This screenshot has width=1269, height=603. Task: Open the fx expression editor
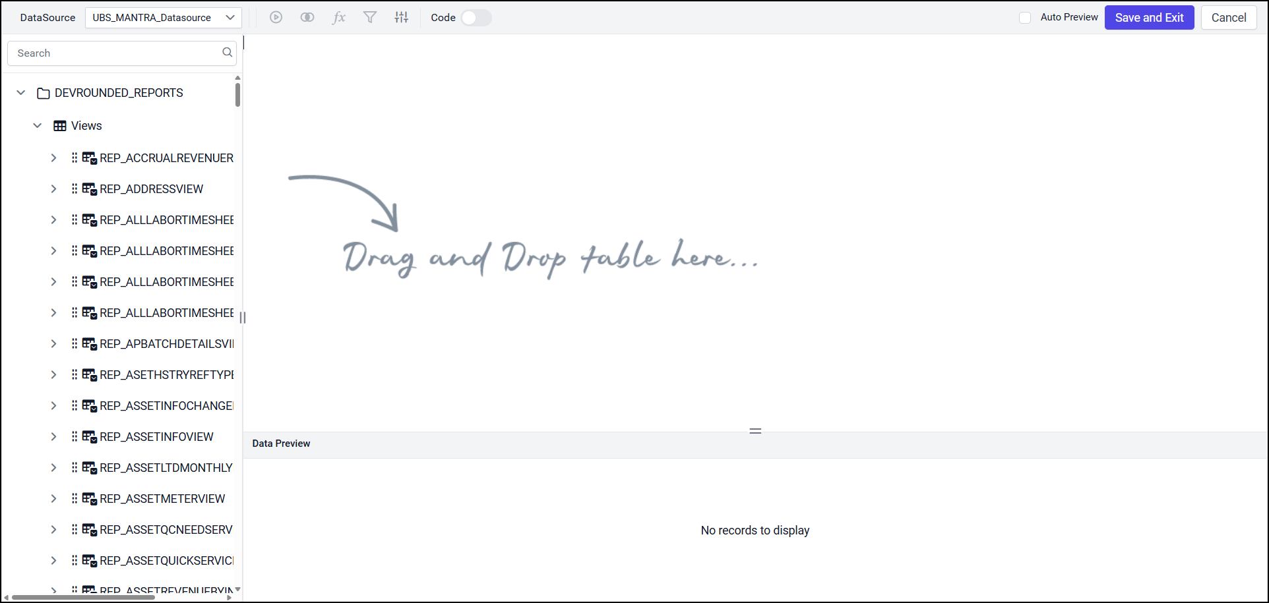tap(338, 18)
